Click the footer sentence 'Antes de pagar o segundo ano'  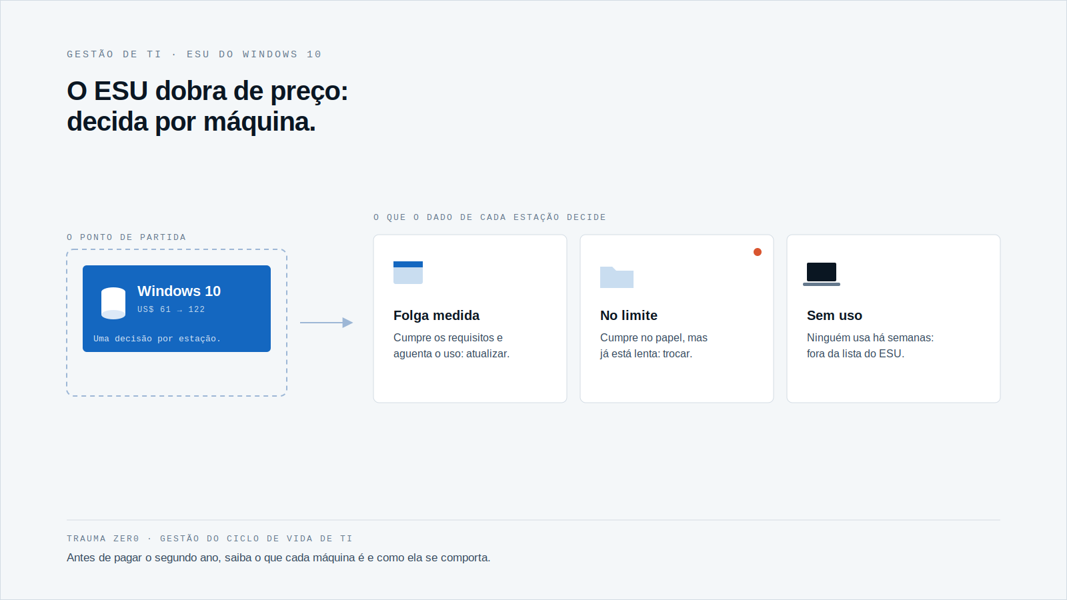click(x=278, y=557)
